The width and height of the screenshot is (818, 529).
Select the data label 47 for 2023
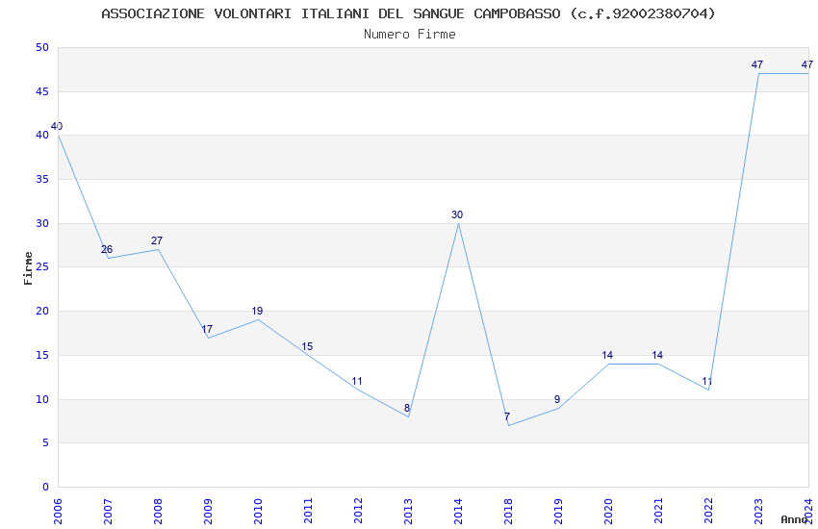[757, 64]
